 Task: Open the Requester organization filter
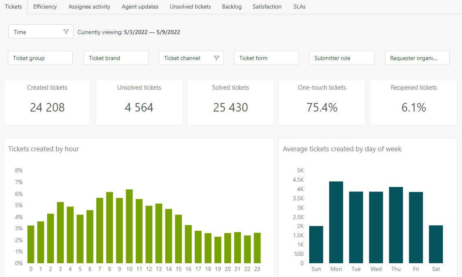click(x=417, y=58)
